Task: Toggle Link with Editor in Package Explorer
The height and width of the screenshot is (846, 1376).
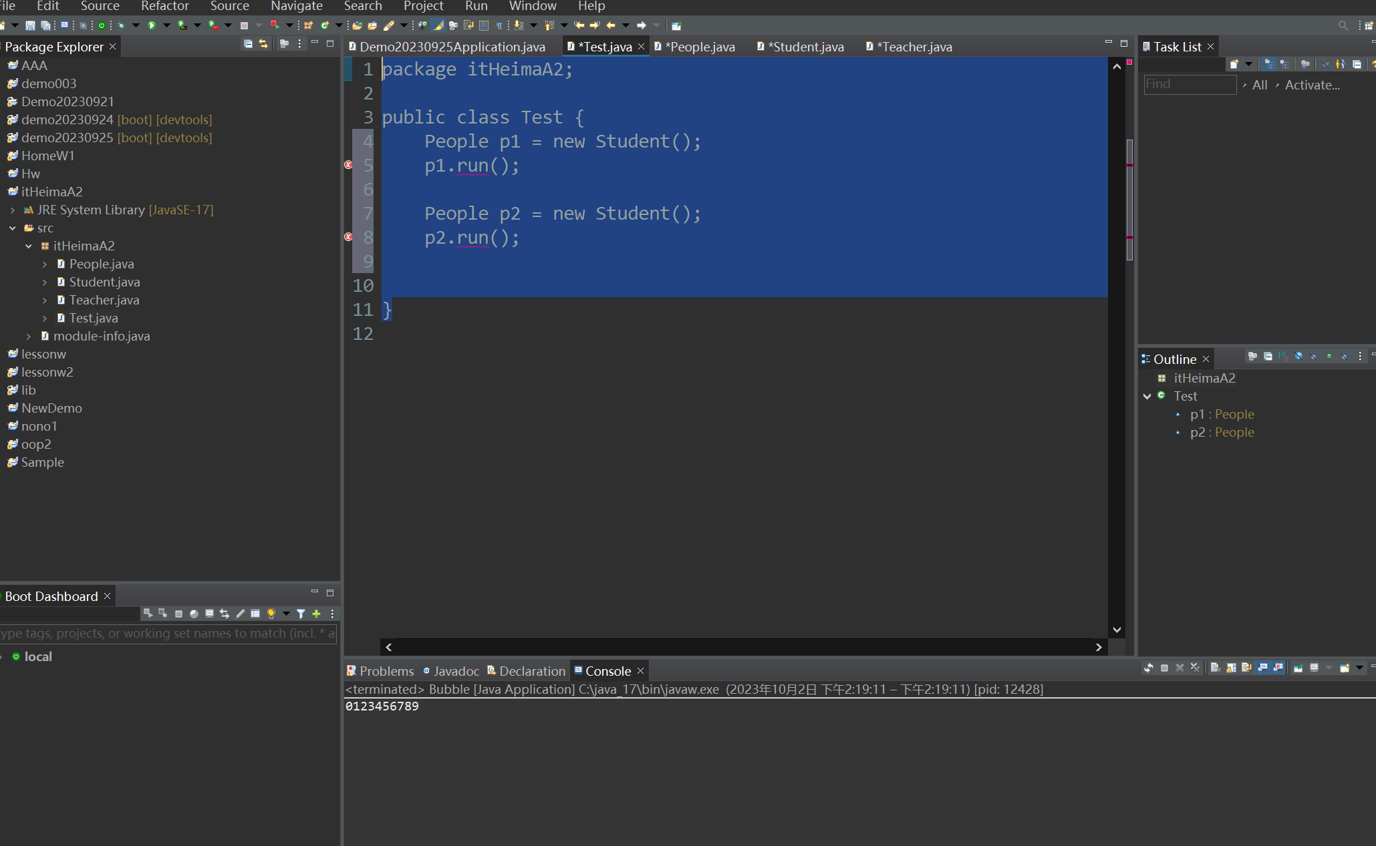Action: pyautogui.click(x=263, y=44)
